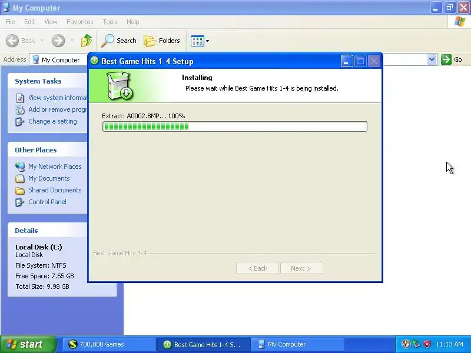Click the 'File System: NTFS' detail text

(41, 265)
